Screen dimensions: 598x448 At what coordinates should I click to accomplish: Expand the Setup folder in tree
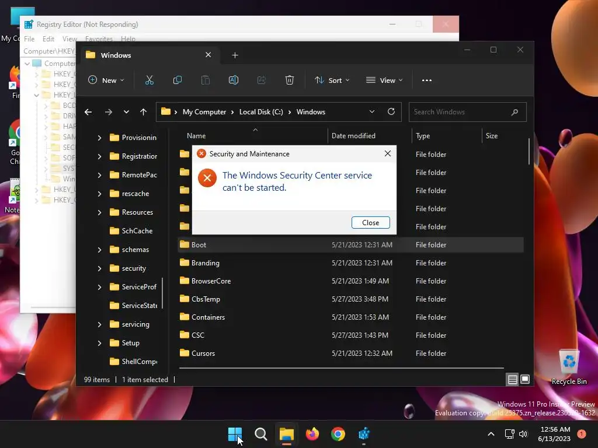tap(99, 343)
